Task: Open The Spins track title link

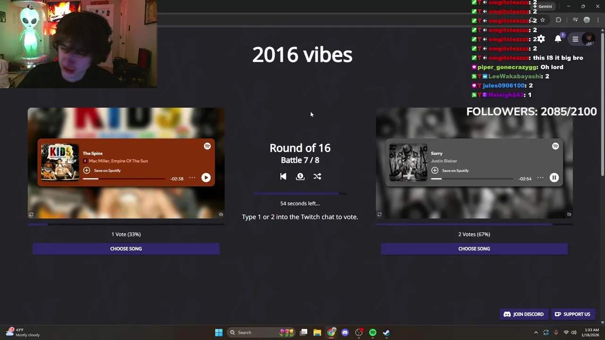Action: coord(93,153)
